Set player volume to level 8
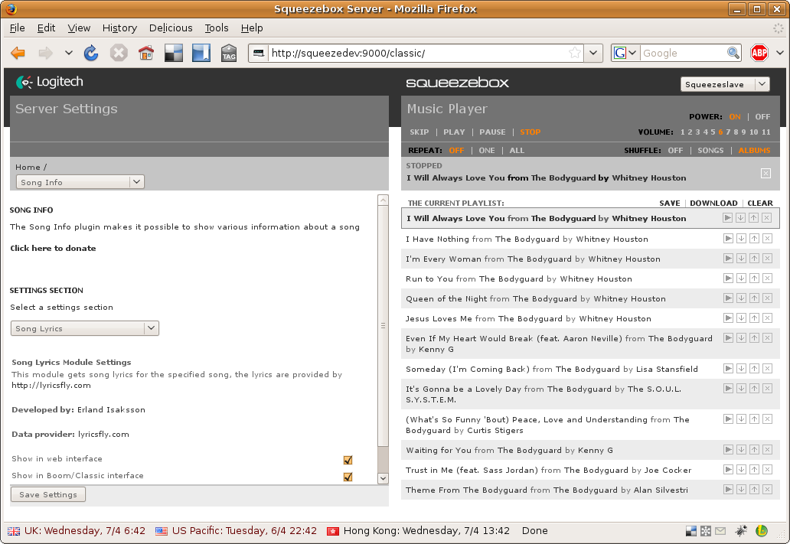 (737, 132)
